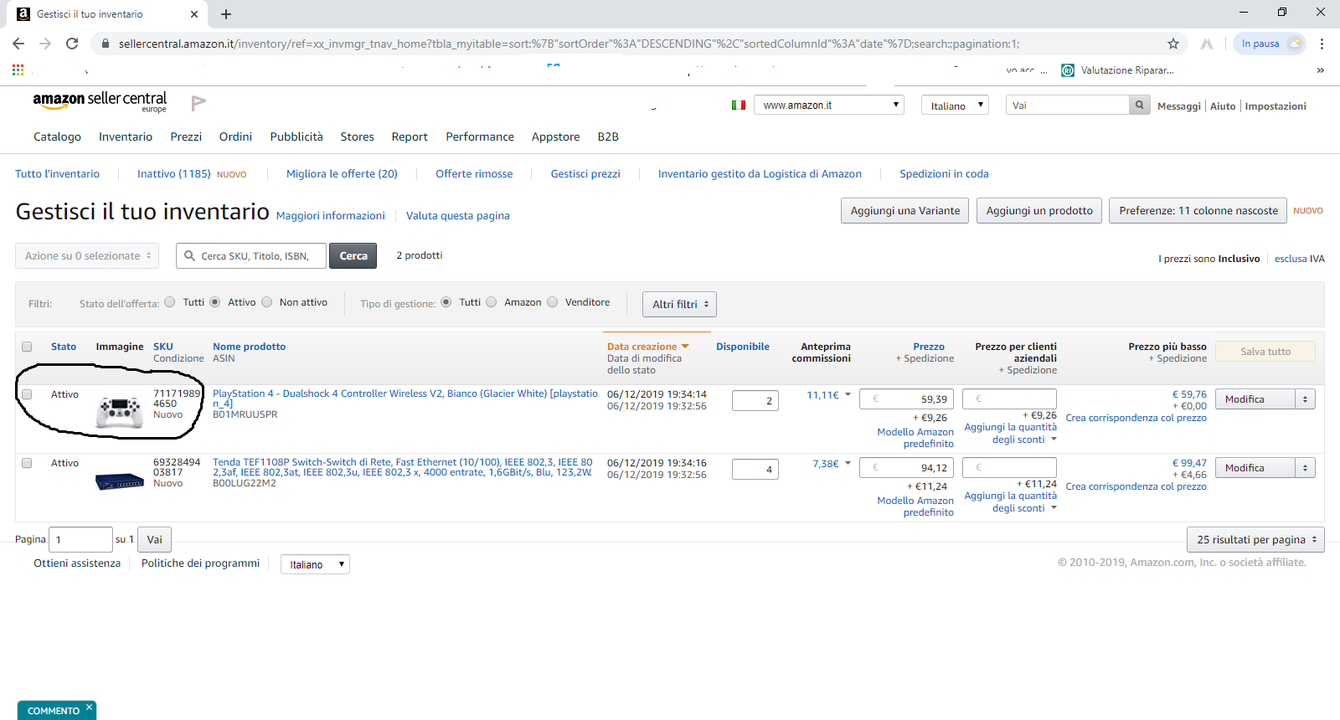The width and height of the screenshot is (1340, 720).
Task: Open the 'Maggiori informazioni' link
Action: (x=331, y=216)
